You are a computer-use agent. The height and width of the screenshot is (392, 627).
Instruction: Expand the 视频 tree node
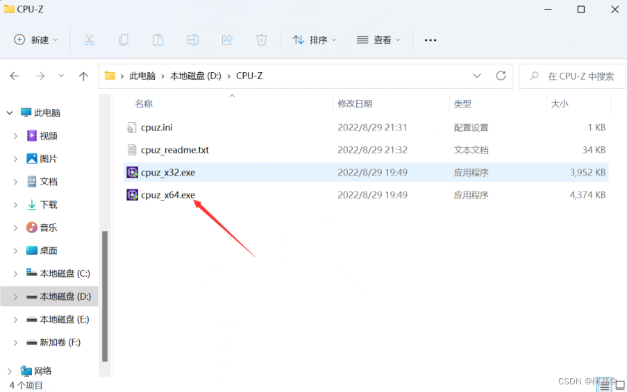point(15,136)
